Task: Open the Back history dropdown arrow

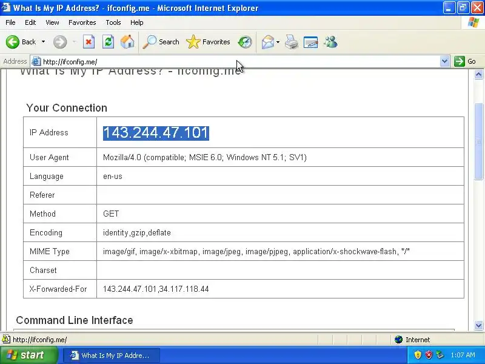Action: (43, 42)
